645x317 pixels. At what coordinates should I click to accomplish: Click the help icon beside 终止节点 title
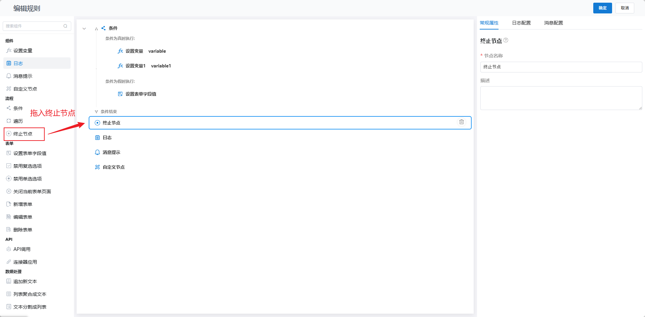tap(506, 40)
